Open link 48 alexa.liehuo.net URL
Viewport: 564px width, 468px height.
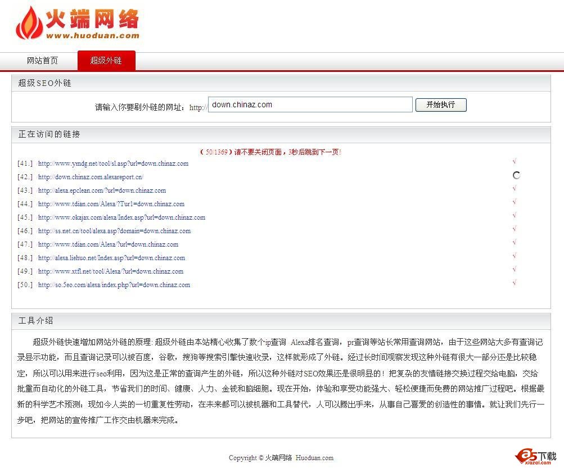point(111,258)
